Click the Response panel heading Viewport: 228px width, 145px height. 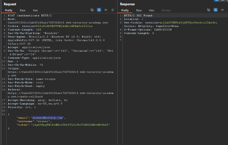[127, 4]
